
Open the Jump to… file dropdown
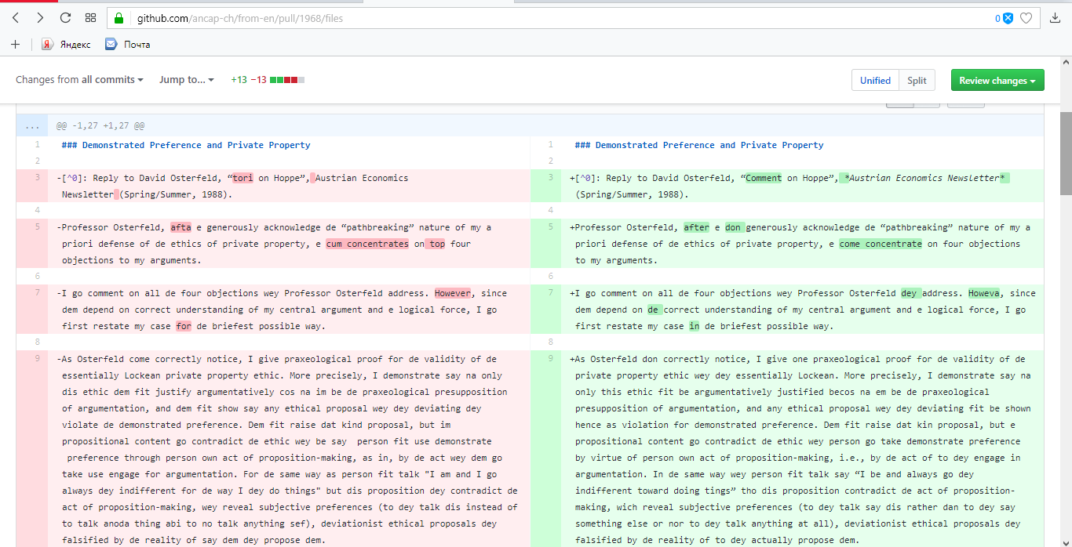tap(187, 80)
